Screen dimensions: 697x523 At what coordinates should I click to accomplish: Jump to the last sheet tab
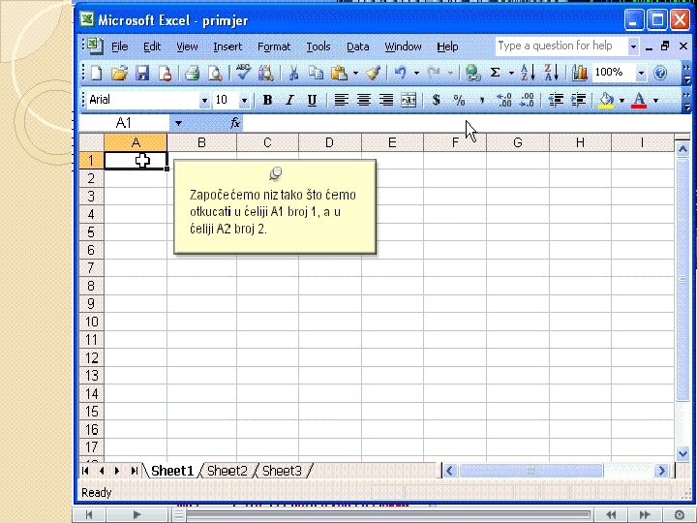point(134,471)
